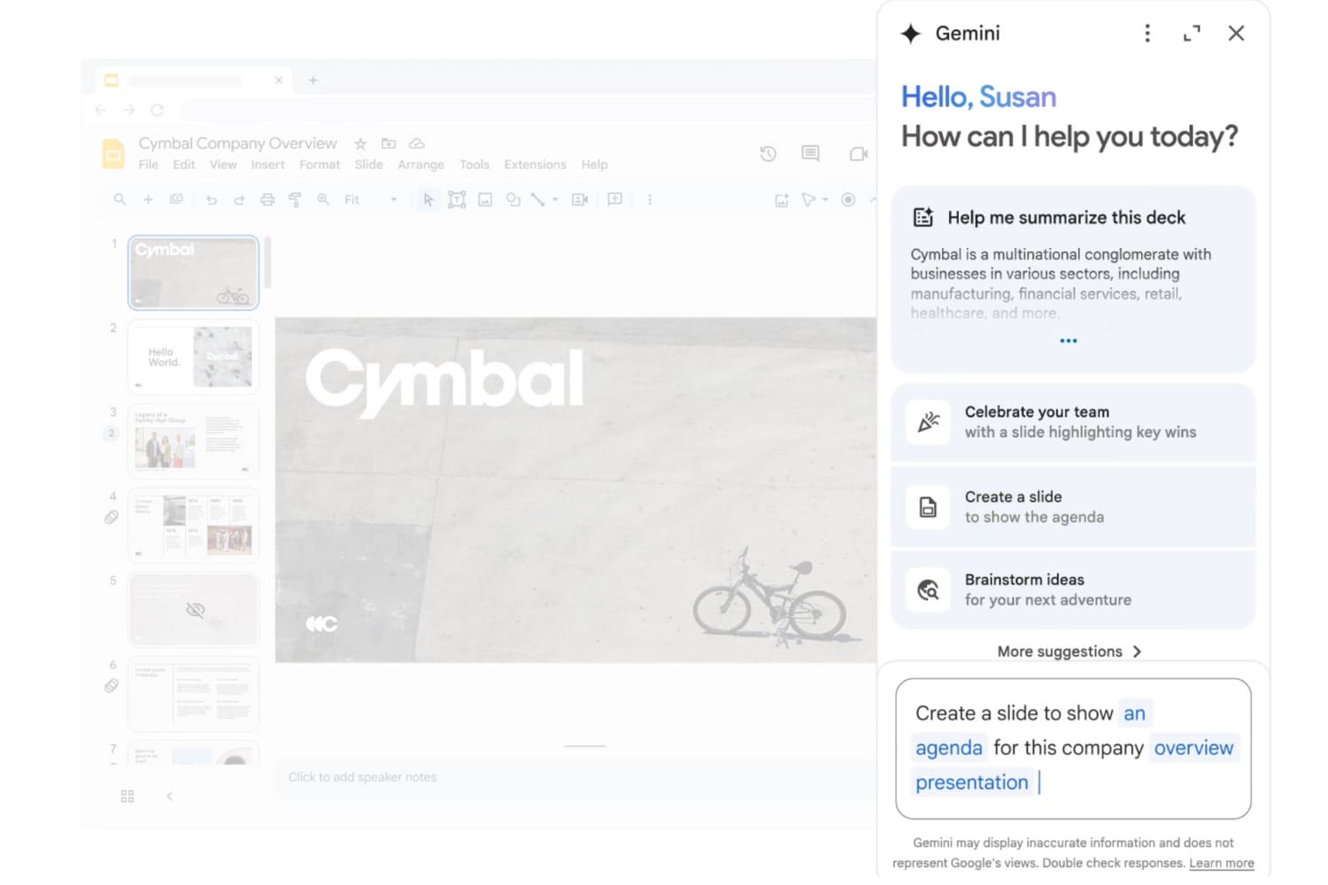Expand the Gemini panel to full size
1328x885 pixels.
[1192, 34]
